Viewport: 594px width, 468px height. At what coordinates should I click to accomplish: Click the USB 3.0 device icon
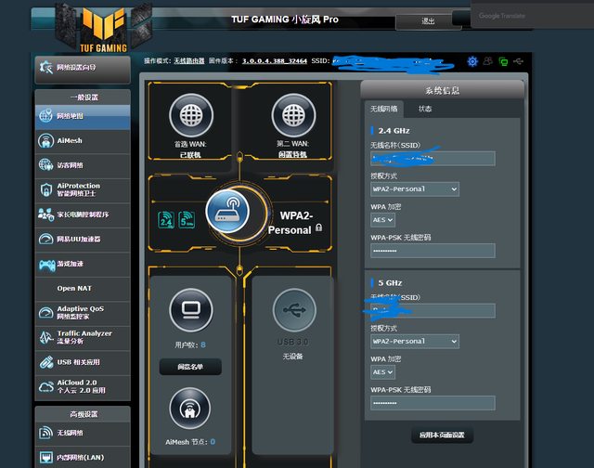pos(293,311)
